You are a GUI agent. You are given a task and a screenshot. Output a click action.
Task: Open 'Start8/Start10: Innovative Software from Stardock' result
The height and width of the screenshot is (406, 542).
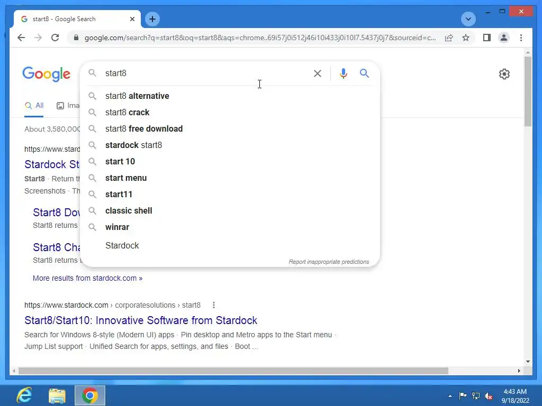pyautogui.click(x=141, y=320)
